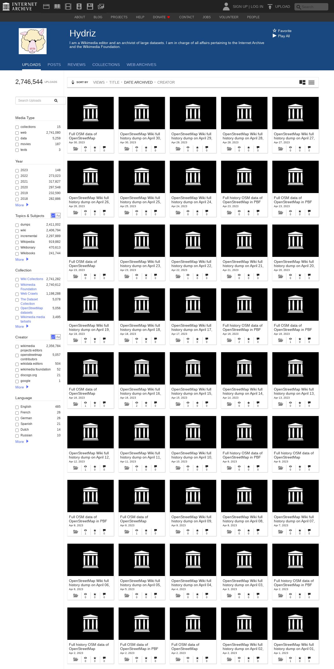The height and width of the screenshot is (669, 334).
Task: Switch to list view icon
Action: click(x=311, y=82)
